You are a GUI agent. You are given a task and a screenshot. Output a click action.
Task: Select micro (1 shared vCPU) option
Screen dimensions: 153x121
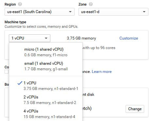(x=46, y=52)
